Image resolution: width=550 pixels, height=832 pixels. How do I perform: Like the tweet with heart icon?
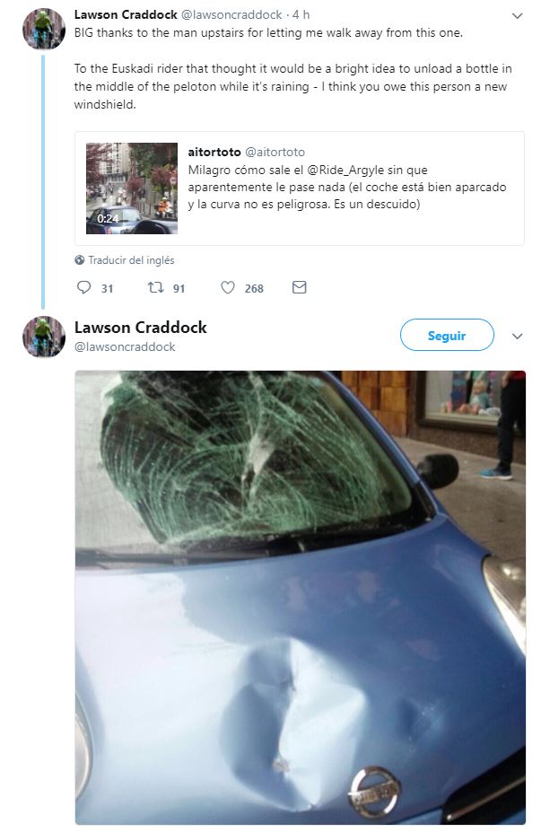pos(228,287)
